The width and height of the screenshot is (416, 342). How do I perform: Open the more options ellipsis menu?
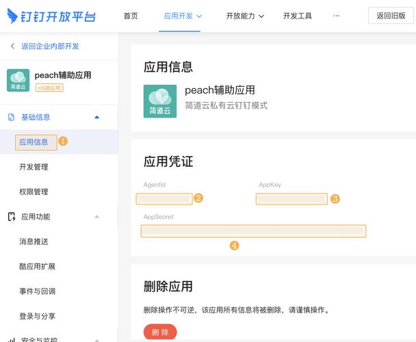tap(337, 16)
